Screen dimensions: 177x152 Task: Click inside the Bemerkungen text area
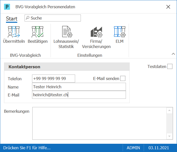[x=99, y=123]
